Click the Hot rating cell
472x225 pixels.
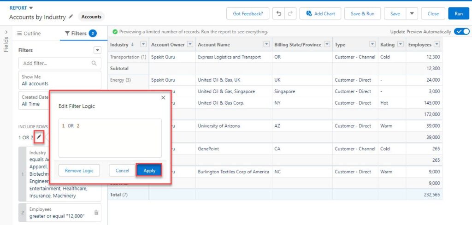pyautogui.click(x=392, y=103)
